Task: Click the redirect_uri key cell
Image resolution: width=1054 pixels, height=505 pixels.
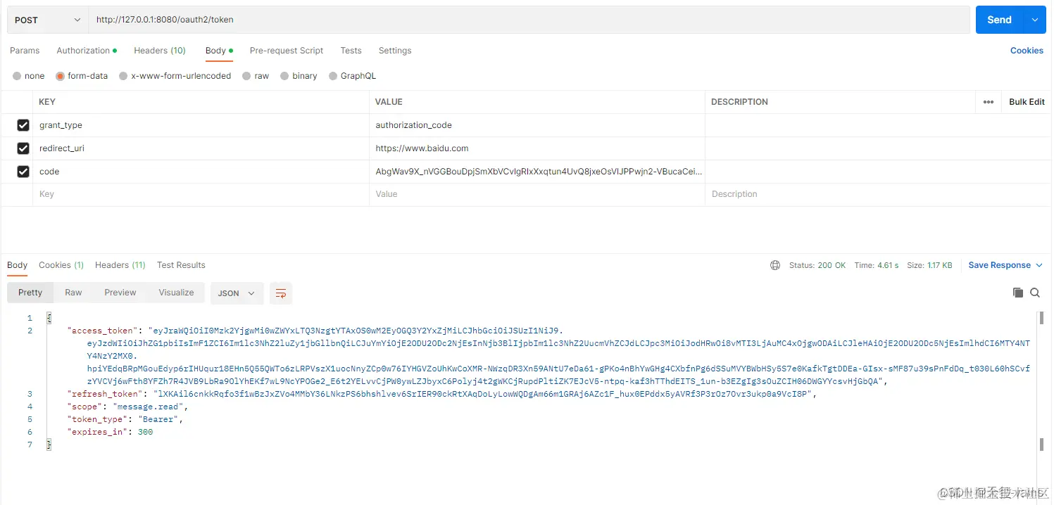Action: tap(201, 148)
